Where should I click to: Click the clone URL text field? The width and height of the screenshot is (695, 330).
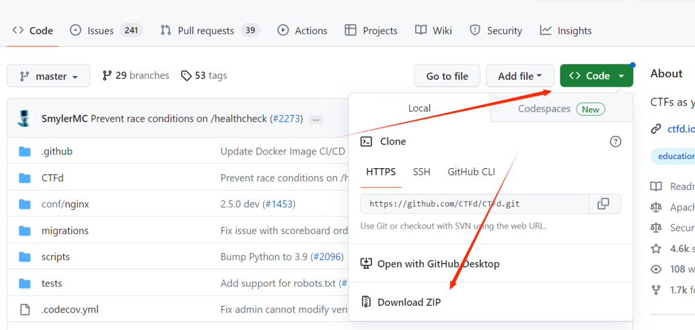474,204
